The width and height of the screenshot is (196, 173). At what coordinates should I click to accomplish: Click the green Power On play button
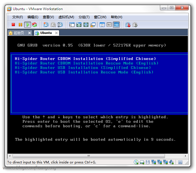[28, 25]
